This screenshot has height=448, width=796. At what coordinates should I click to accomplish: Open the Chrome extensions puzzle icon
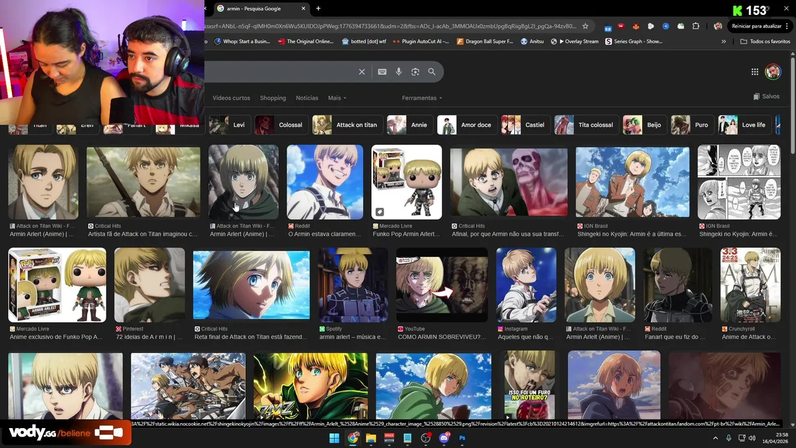pyautogui.click(x=696, y=26)
